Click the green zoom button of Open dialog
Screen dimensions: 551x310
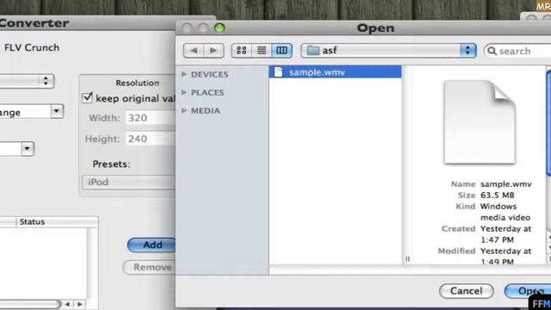220,28
